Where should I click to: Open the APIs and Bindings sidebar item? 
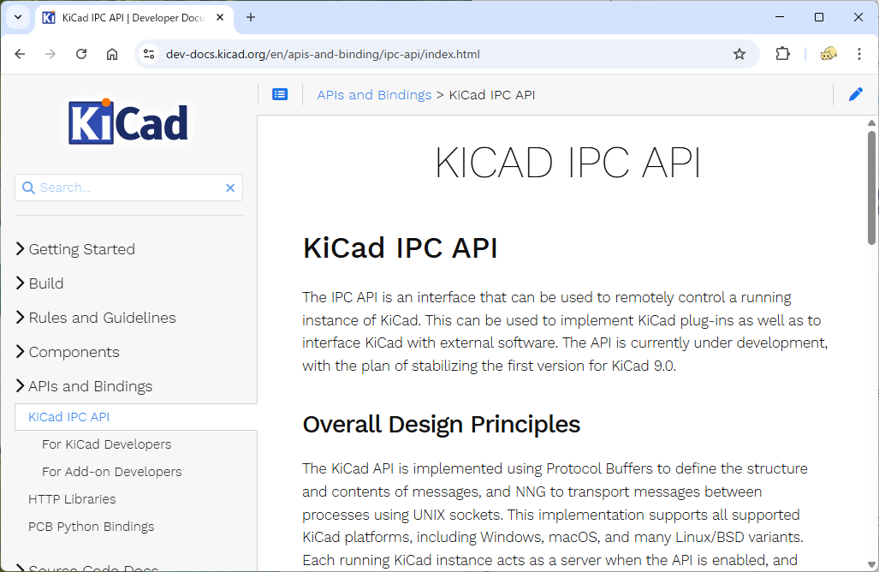click(90, 386)
